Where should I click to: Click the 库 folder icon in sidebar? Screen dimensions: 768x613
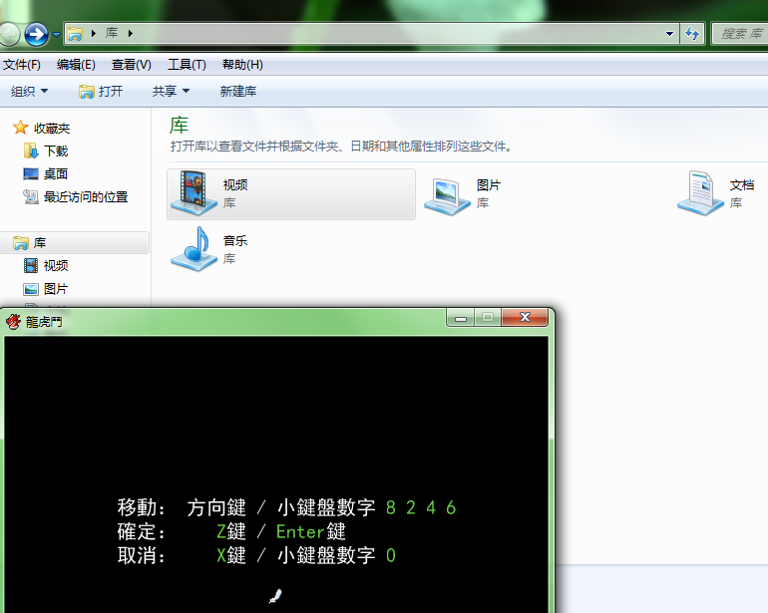[x=21, y=243]
